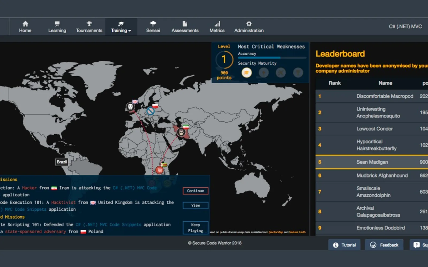Click the Accuracy progress bar

click(272, 58)
